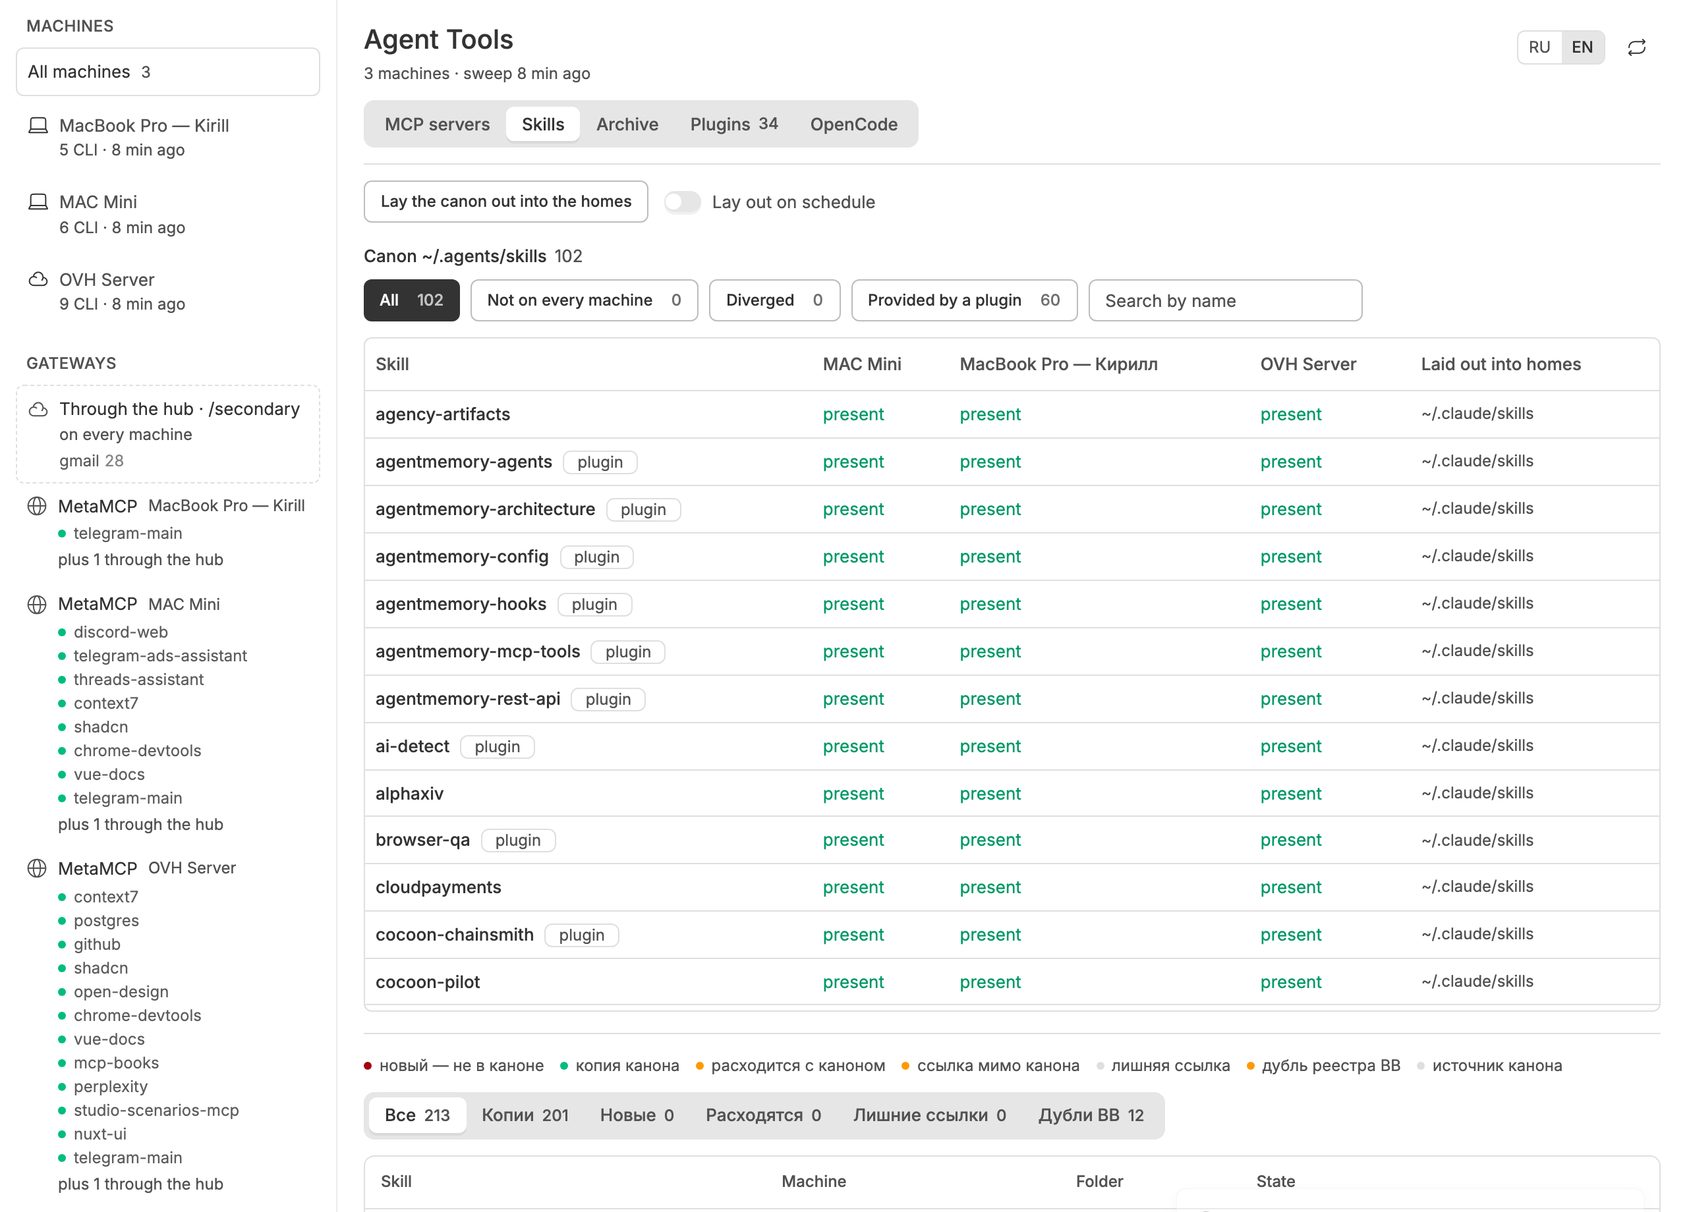Click github under MetaMCP OVH Server
Viewport: 1687px width, 1212px height.
97,945
